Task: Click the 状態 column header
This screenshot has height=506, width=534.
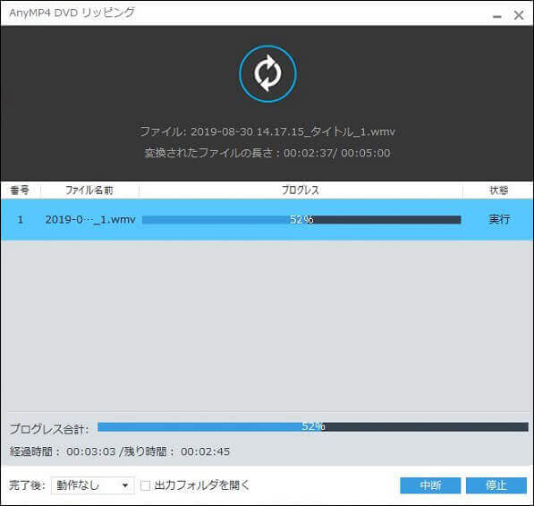Action: point(498,190)
